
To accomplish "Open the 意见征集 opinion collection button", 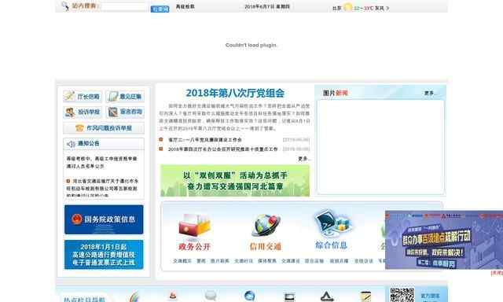I will 125,96.
